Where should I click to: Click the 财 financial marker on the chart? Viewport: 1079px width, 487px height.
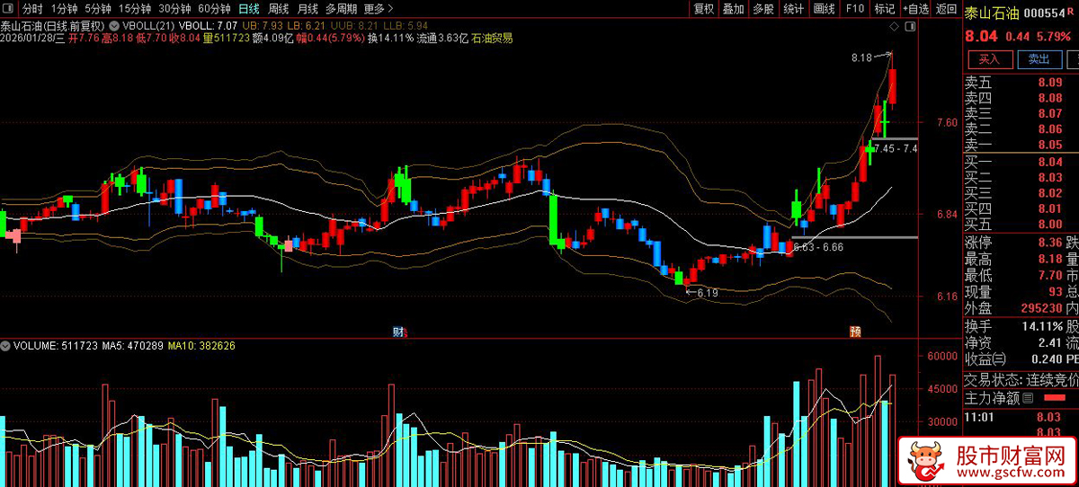coord(397,332)
